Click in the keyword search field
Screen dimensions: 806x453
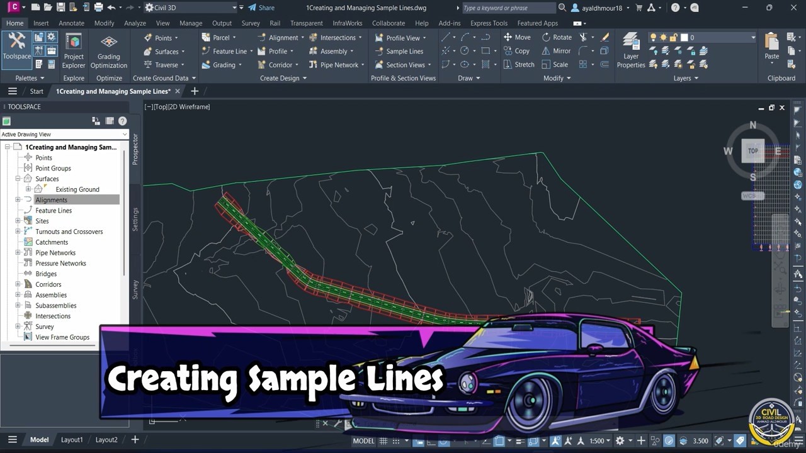[x=508, y=8]
